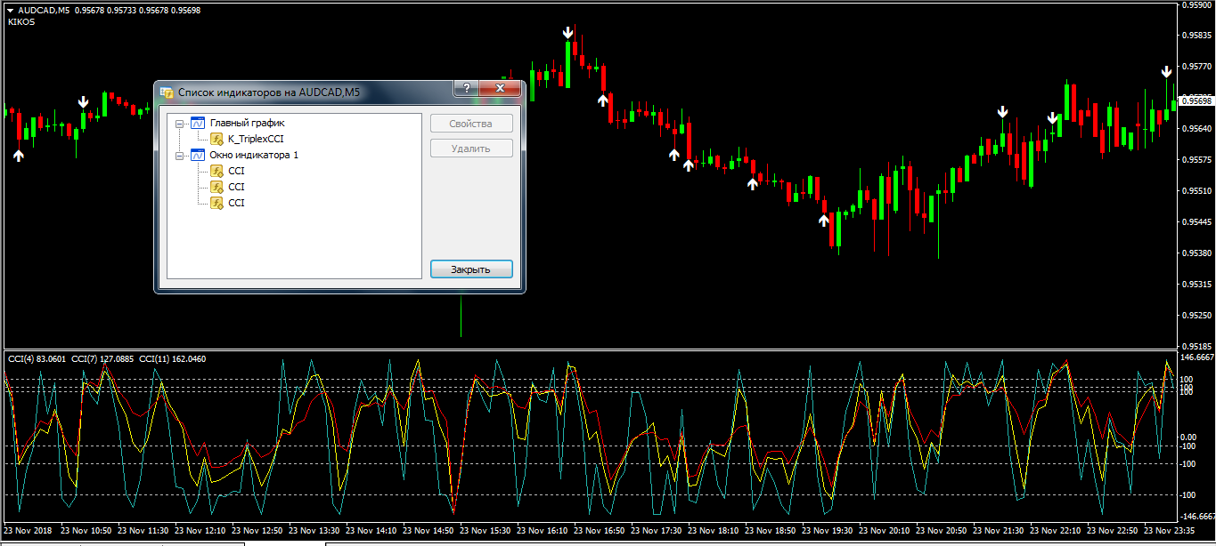The image size is (1216, 546).
Task: Click the Главный график chart icon
Action: point(198,123)
